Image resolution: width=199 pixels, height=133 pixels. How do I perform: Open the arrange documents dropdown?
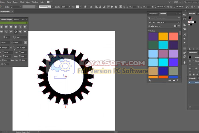[49, 2]
